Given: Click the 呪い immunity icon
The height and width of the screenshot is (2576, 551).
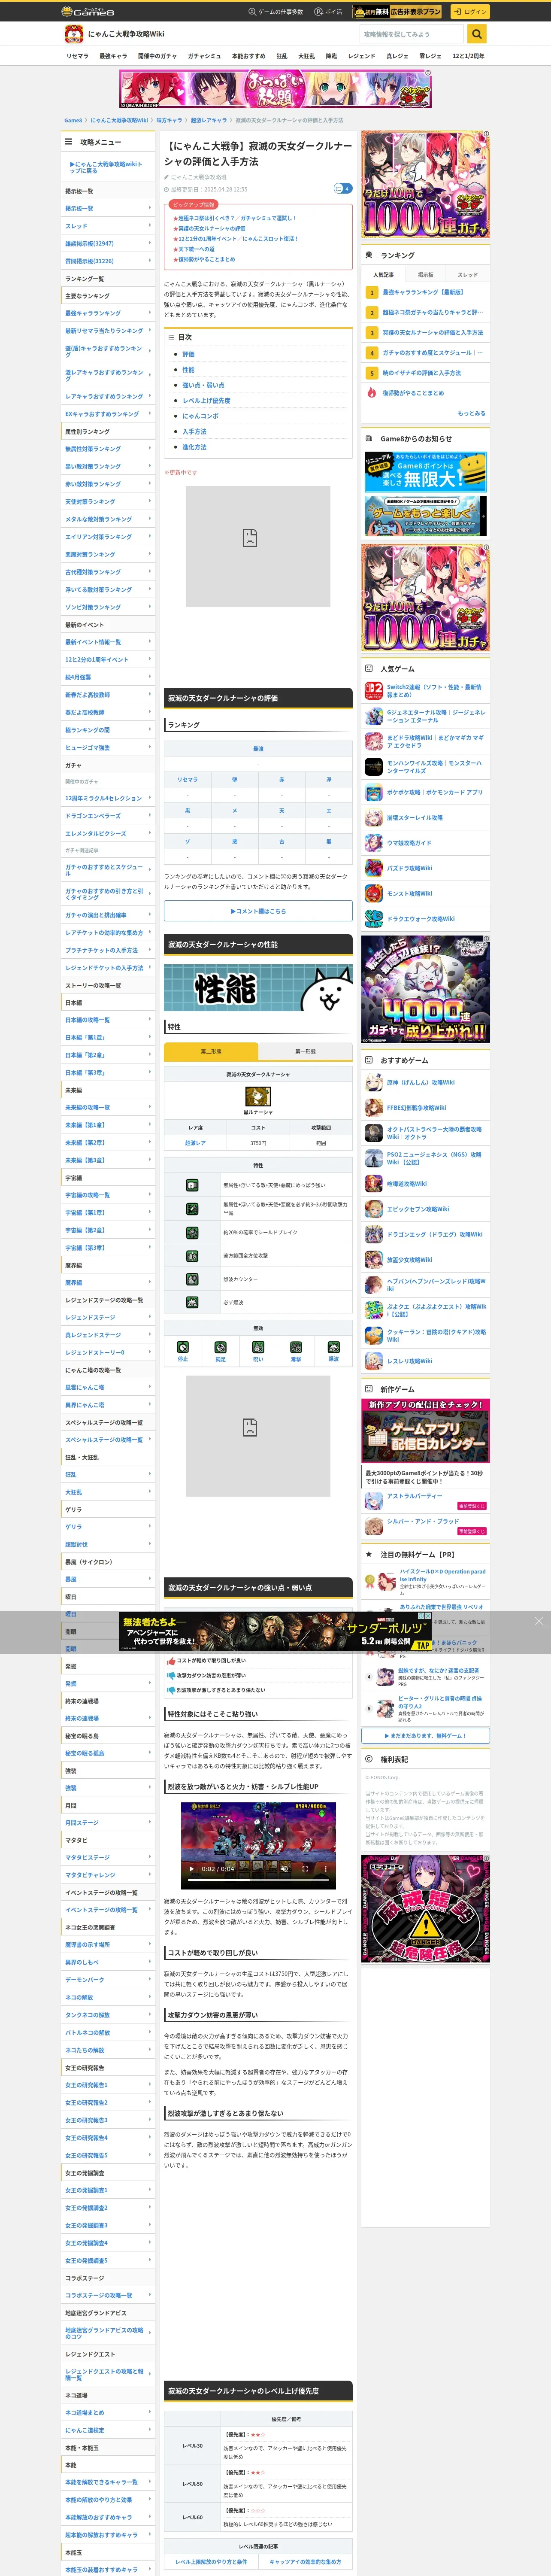Looking at the screenshot, I should click(258, 1347).
